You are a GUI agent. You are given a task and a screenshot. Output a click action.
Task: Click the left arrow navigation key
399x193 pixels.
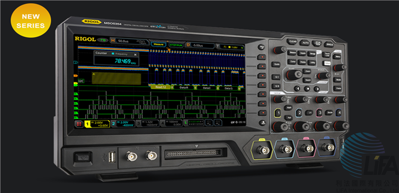[x=297, y=88]
